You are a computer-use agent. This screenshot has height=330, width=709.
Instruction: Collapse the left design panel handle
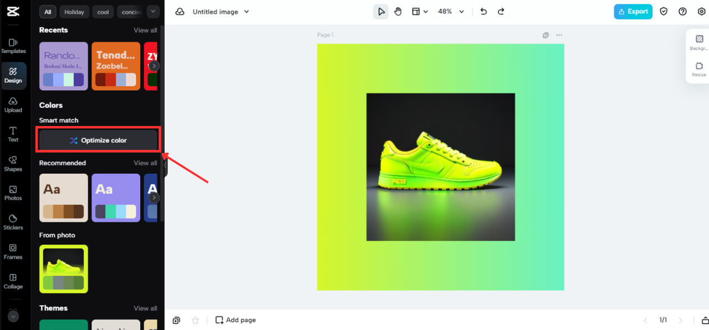click(x=165, y=165)
